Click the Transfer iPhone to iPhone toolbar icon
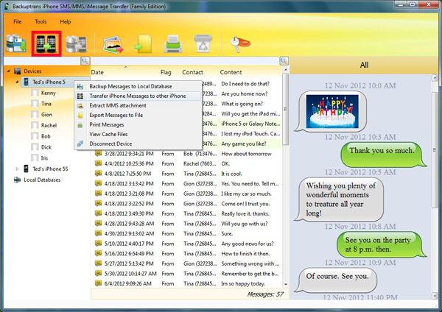 tap(46, 43)
